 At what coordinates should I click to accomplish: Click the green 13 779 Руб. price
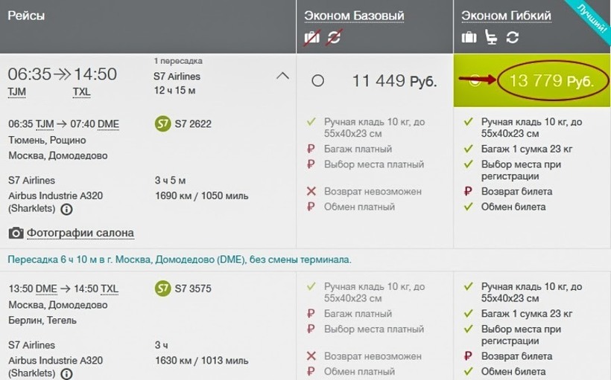548,81
